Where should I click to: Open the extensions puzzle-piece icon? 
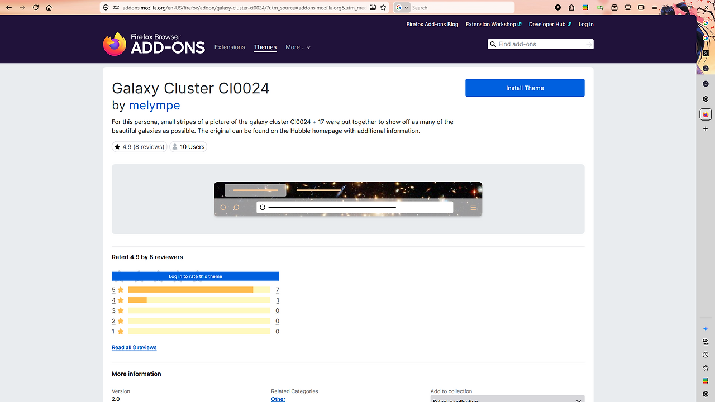[571, 8]
